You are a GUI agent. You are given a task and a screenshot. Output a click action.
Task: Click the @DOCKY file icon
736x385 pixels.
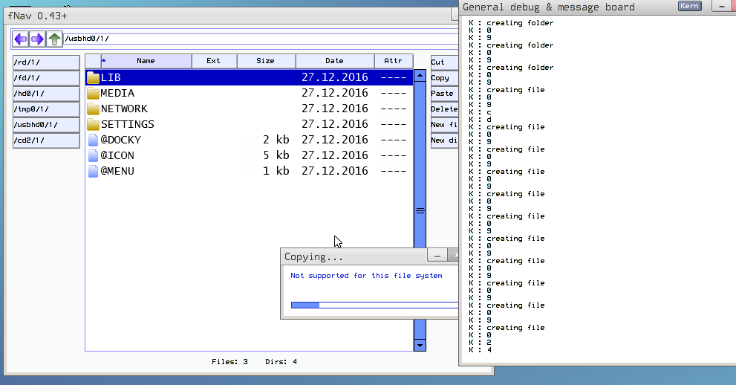(93, 140)
